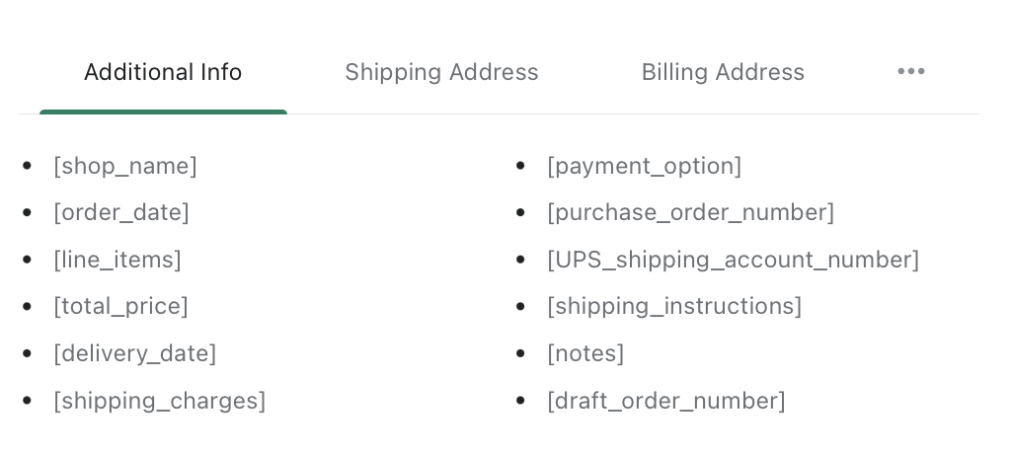1011x452 pixels.
Task: Select the [draft_order_number] variable
Action: pyautogui.click(x=666, y=401)
